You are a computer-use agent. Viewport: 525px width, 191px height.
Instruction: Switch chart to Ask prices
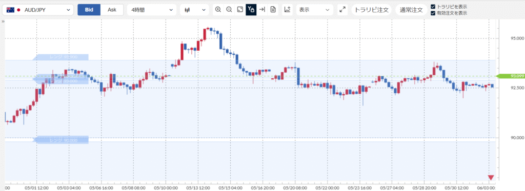[112, 10]
